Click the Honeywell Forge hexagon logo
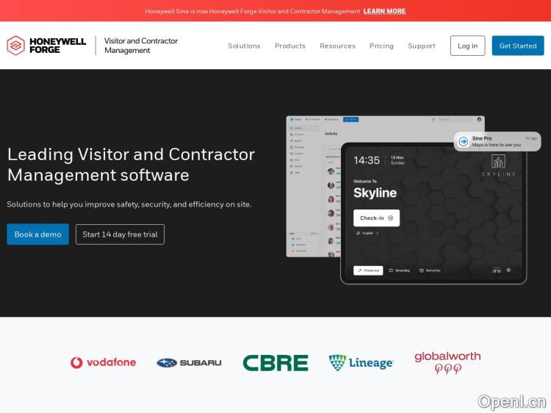The width and height of the screenshot is (551, 413). [15, 46]
